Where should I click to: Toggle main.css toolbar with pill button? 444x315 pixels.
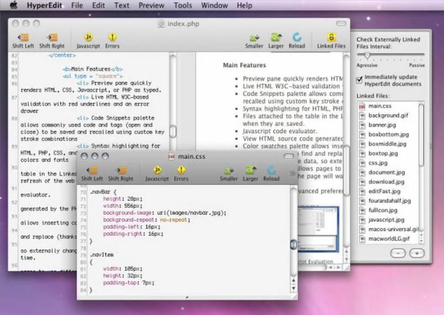(x=289, y=156)
